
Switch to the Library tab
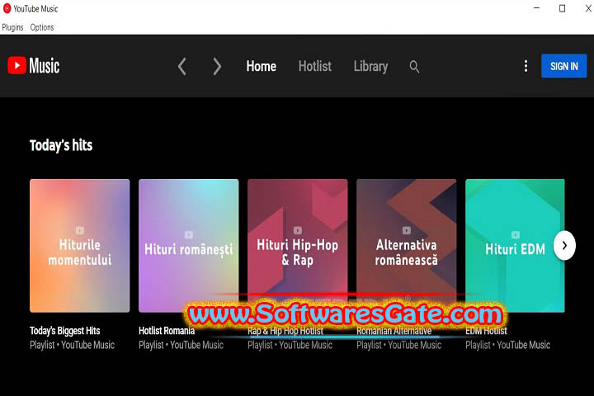pos(370,66)
